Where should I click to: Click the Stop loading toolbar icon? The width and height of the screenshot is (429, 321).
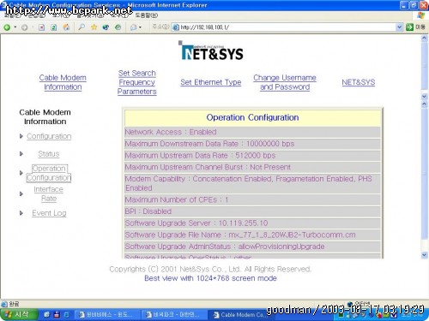(41, 27)
